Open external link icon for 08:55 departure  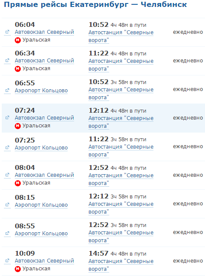(x=7, y=233)
